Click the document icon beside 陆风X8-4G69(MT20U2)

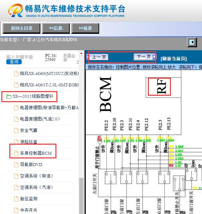[16, 74]
